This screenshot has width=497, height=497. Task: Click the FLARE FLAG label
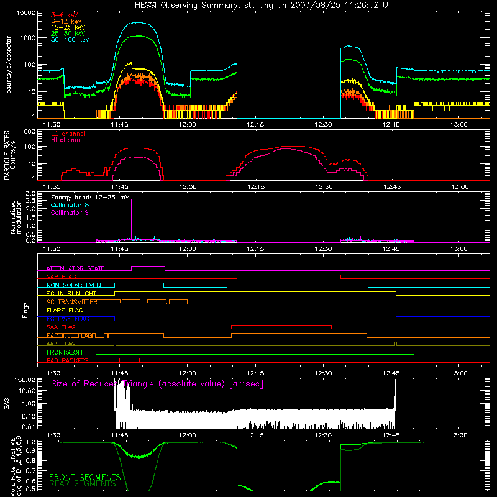point(65,310)
